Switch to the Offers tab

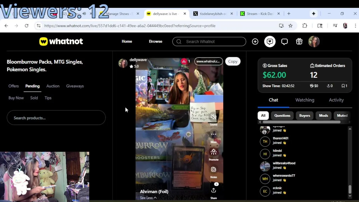[13, 86]
